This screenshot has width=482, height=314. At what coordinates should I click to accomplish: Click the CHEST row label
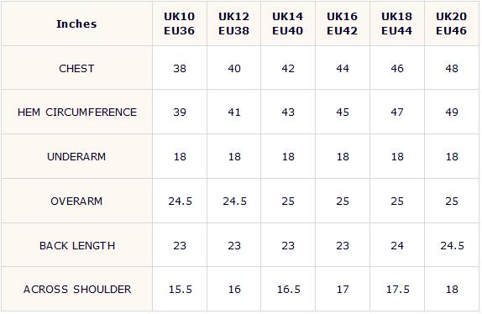pos(76,68)
